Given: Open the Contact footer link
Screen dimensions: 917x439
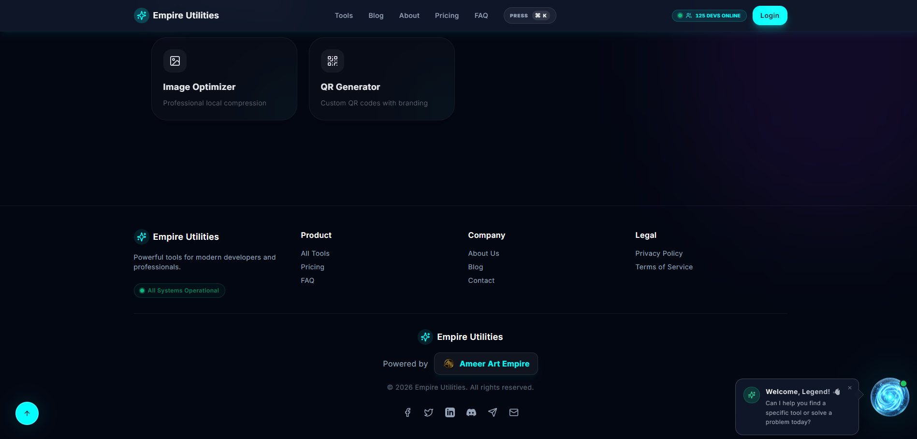Looking at the screenshot, I should coord(481,280).
